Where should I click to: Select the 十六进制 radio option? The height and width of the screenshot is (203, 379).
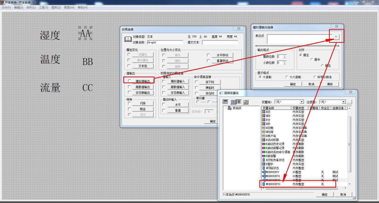click(x=287, y=77)
